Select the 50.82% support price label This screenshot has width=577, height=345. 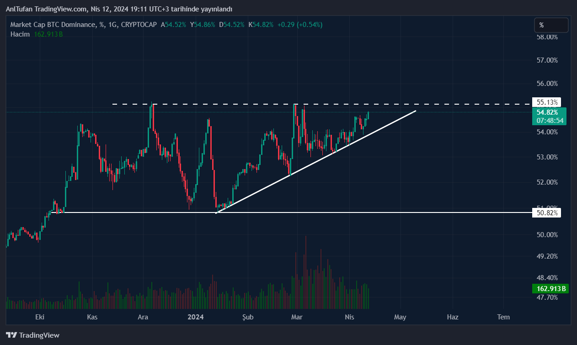pyautogui.click(x=546, y=212)
